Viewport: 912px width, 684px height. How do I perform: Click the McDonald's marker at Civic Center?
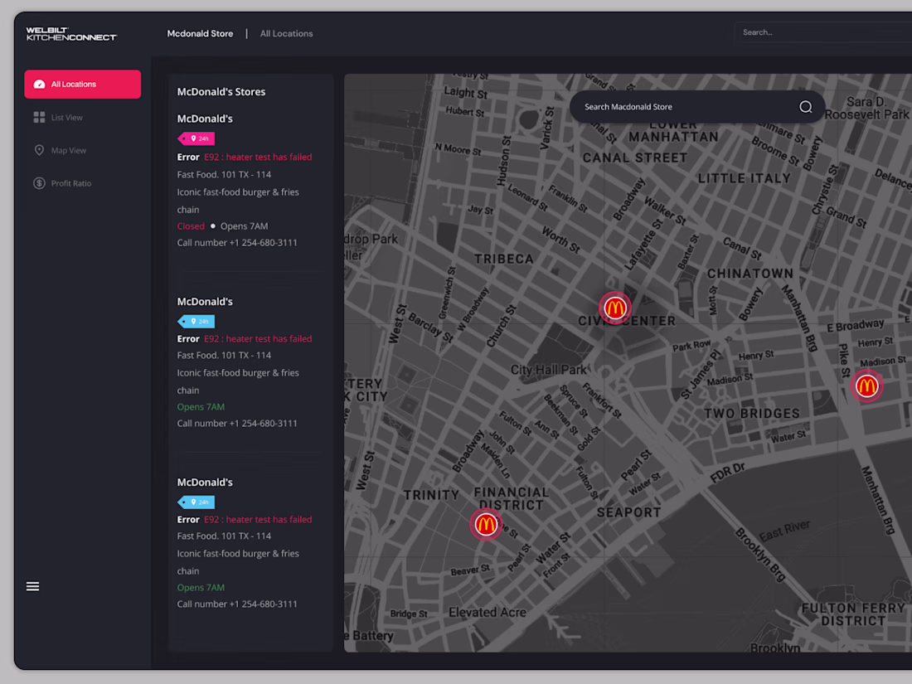click(x=615, y=308)
